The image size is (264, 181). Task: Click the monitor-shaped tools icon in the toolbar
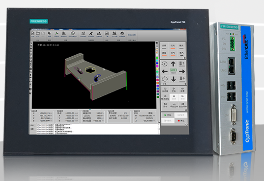107,33
